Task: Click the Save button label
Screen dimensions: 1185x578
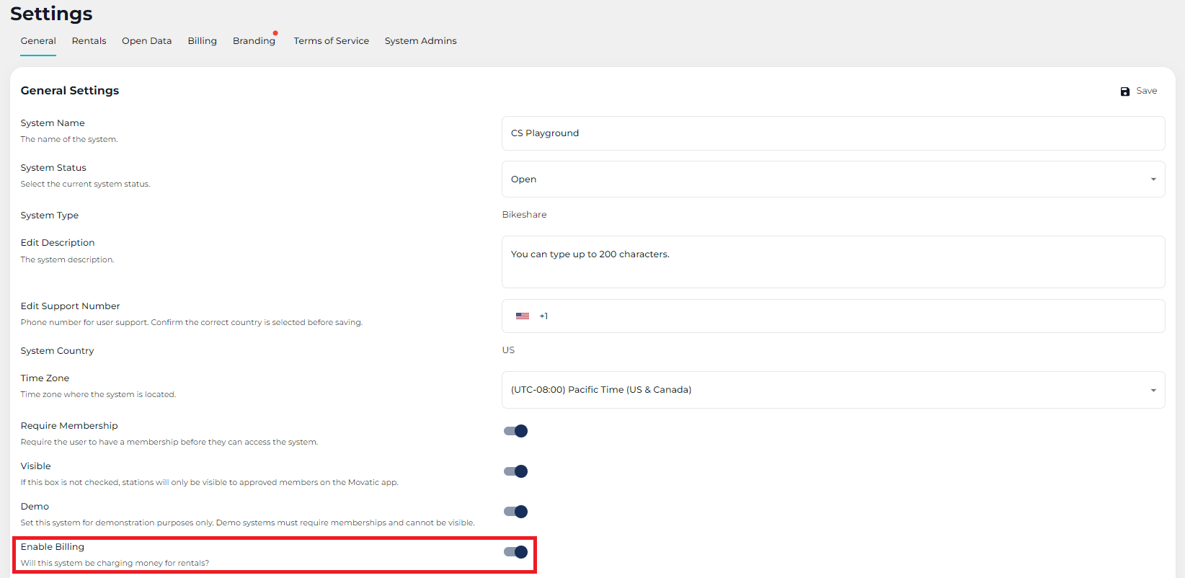Action: (1146, 91)
